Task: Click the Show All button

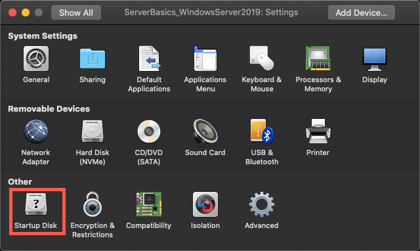Action: [76, 12]
